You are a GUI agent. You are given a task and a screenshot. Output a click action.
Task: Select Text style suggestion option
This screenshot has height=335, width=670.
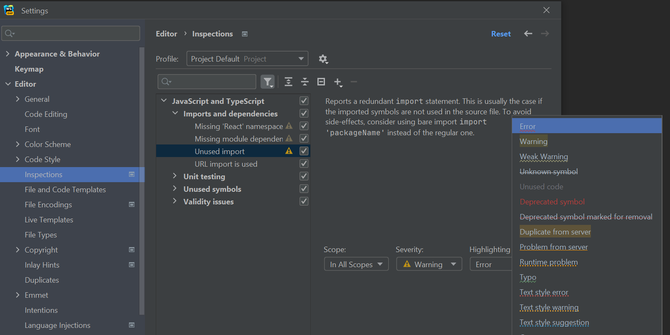coord(587,322)
